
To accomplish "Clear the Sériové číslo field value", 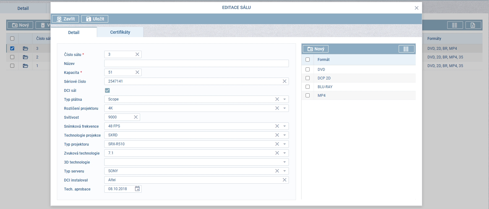I will coord(284,81).
